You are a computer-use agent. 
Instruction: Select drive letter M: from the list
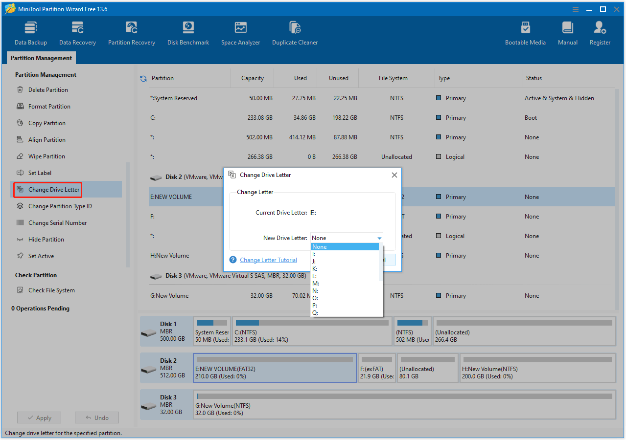345,284
